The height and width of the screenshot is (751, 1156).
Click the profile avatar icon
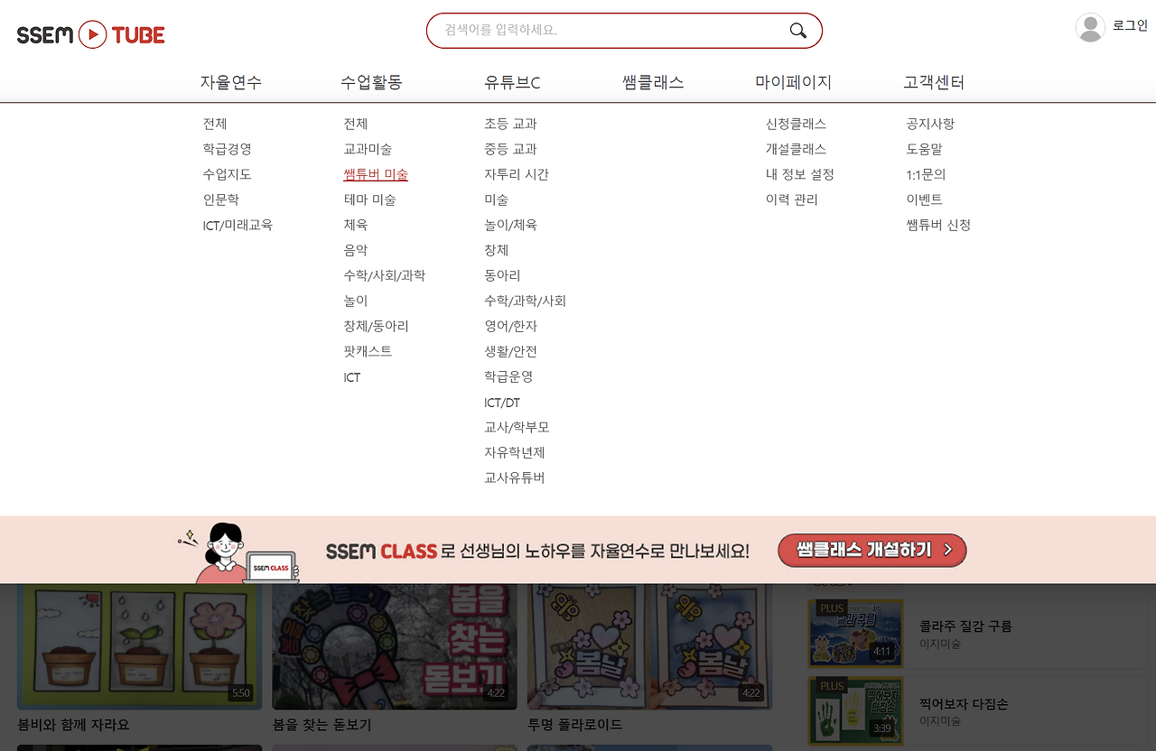tap(1090, 28)
